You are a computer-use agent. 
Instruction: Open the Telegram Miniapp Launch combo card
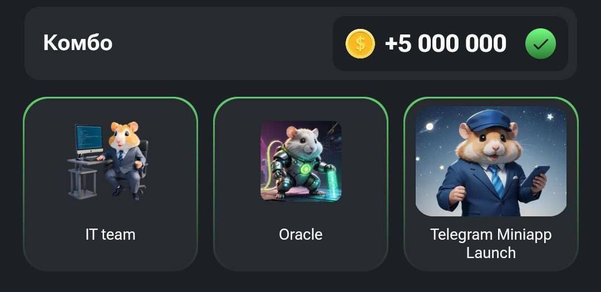(491, 184)
